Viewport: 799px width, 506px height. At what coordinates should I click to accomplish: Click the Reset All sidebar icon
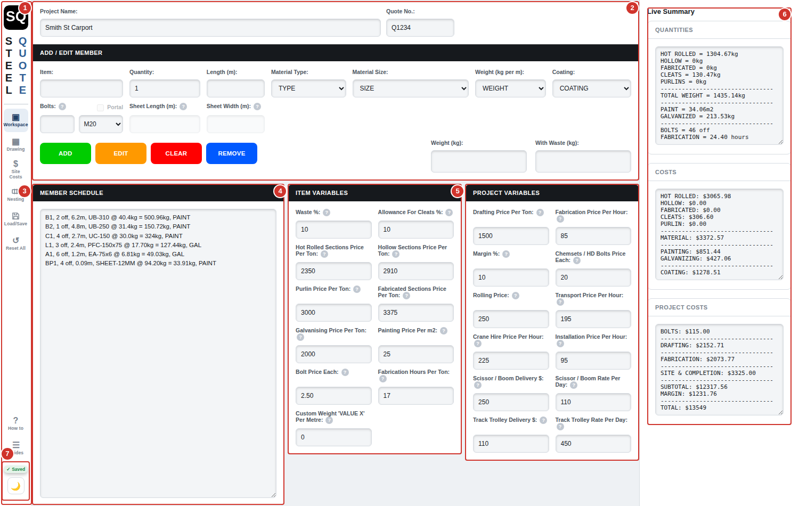coord(15,243)
